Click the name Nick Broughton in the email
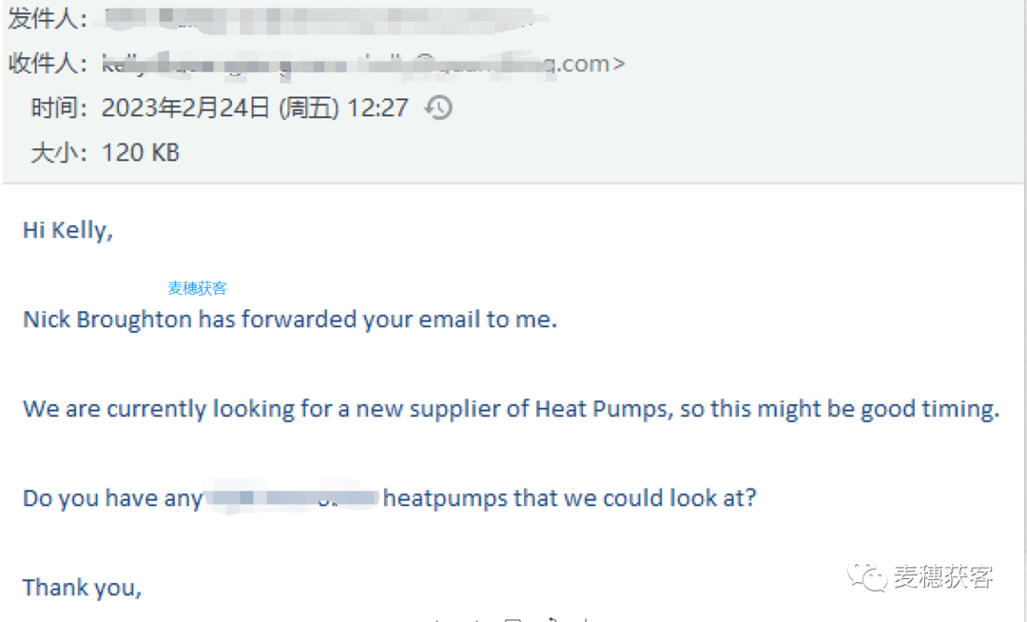This screenshot has height=622, width=1027. pyautogui.click(x=107, y=320)
